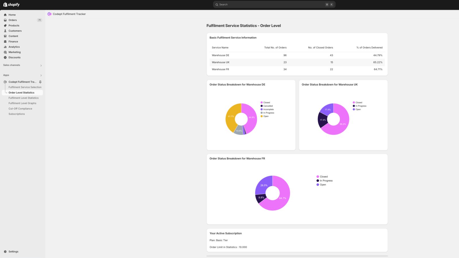Image resolution: width=459 pixels, height=258 pixels.
Task: Open Cut-Off Compliance page
Action: (20, 109)
